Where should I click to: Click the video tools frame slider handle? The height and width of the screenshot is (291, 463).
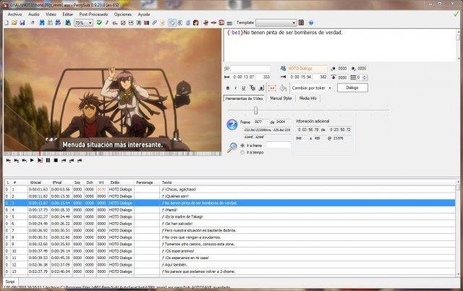(255, 111)
